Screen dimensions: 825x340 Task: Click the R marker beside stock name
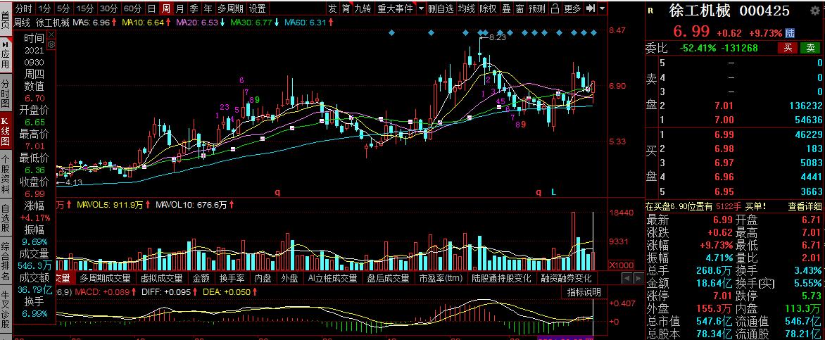pos(651,11)
